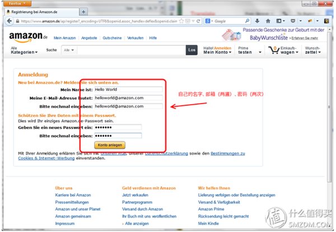The width and height of the screenshot is (336, 232).
Task: Open the Pressemitteilungen footer link
Action: tap(72, 202)
